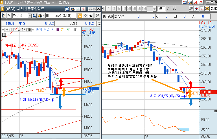Click the data grid icon under the Mini Dow label
217x139 pixels.
click(x=4, y=35)
